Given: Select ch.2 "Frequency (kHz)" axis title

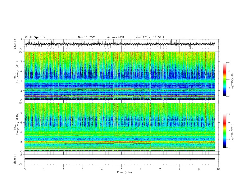Looking at the screenshot, I should click(x=17, y=123).
